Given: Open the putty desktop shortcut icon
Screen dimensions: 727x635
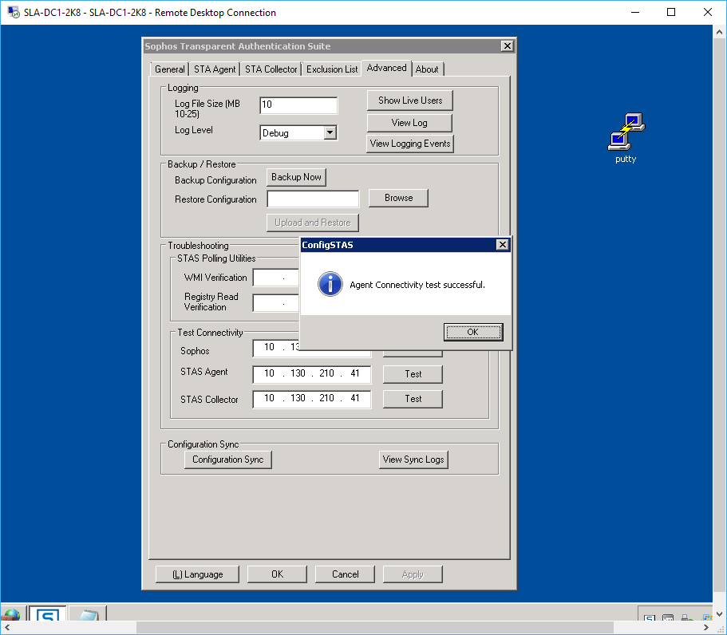Looking at the screenshot, I should (626, 138).
